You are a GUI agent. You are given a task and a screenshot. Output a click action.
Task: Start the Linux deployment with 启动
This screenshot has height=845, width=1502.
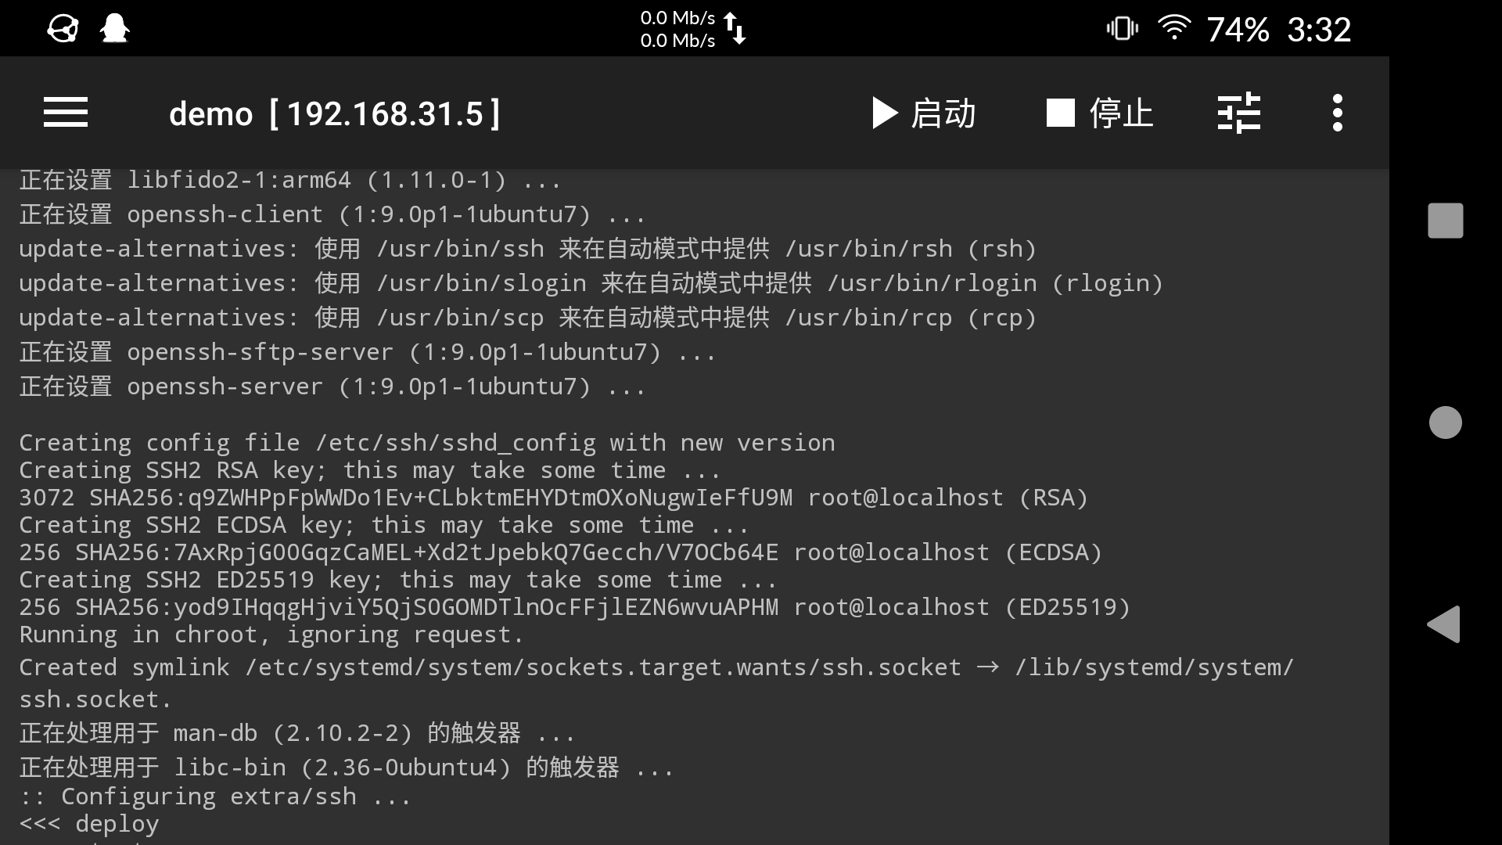[x=923, y=112]
